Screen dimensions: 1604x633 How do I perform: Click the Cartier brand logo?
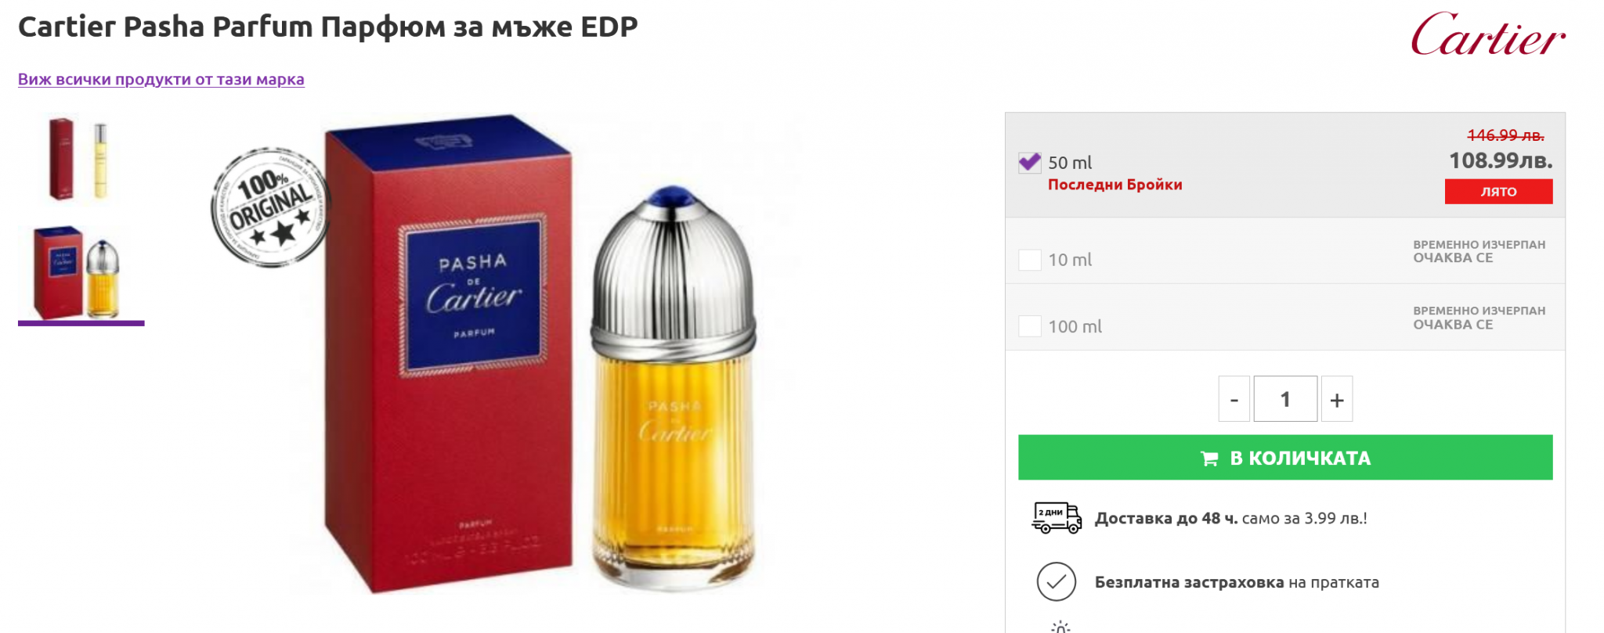point(1488,34)
